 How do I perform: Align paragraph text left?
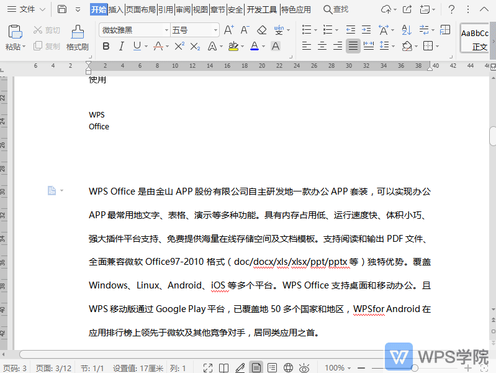(307, 46)
